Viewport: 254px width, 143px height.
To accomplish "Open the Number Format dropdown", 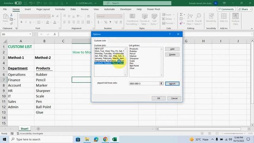I will [x=121, y=16].
